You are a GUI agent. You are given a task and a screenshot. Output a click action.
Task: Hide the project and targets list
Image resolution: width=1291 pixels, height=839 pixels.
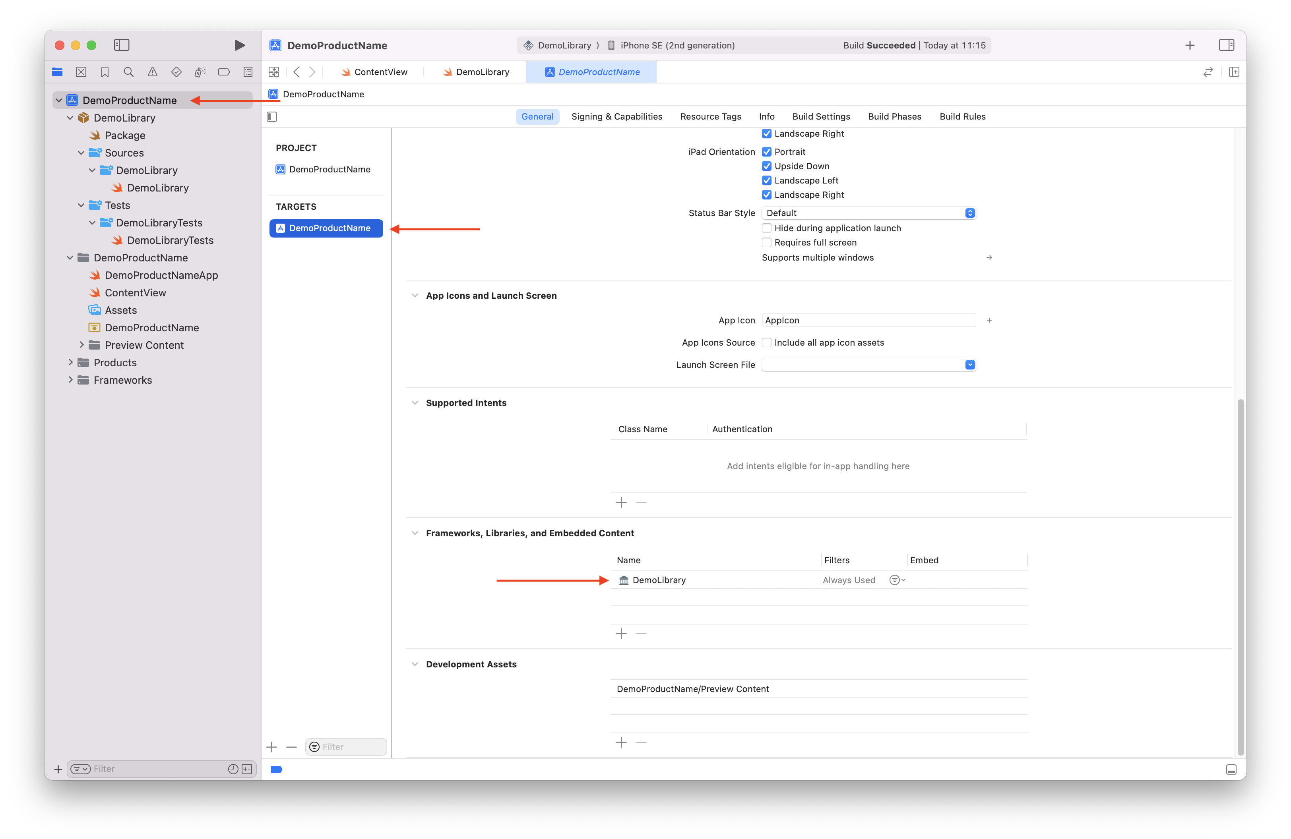(272, 116)
